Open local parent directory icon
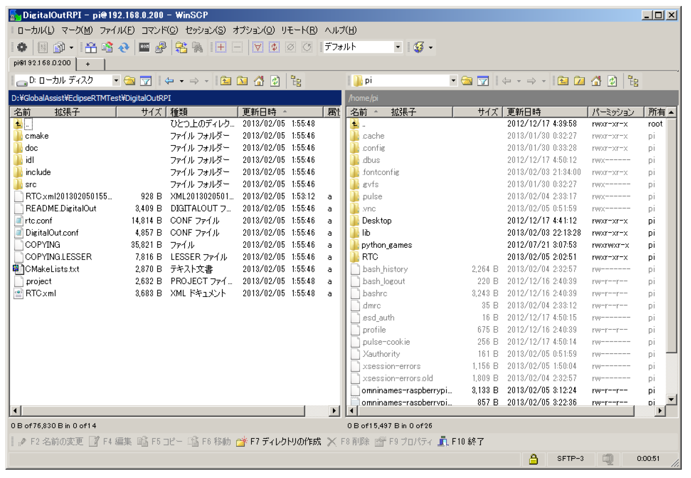 coord(226,81)
